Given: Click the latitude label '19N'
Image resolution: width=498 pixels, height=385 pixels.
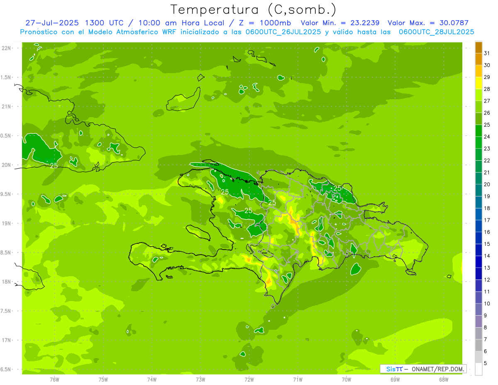Looking at the screenshot, I should 7,223.
